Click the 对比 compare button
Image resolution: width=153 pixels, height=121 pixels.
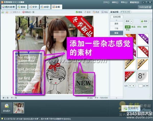(105, 12)
